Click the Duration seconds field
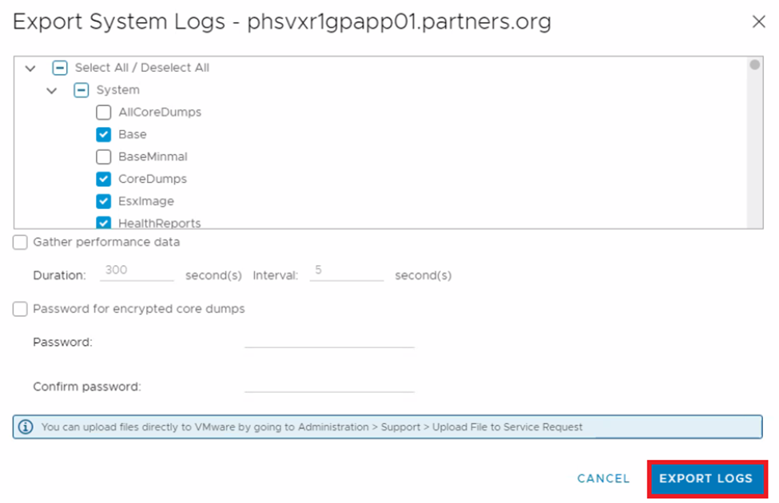This screenshot has height=503, width=779. [137, 271]
